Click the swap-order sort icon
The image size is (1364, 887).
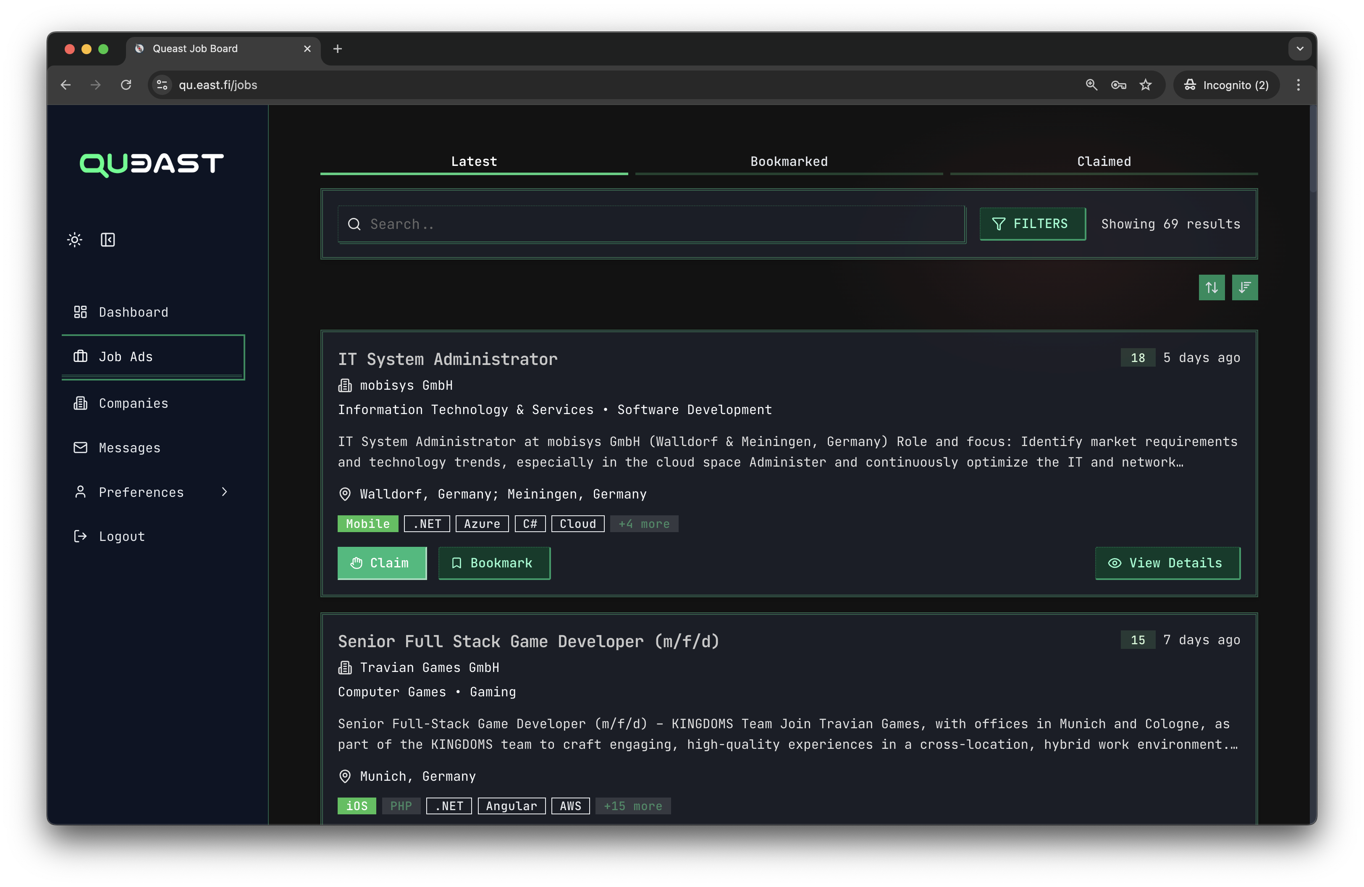[x=1212, y=287]
